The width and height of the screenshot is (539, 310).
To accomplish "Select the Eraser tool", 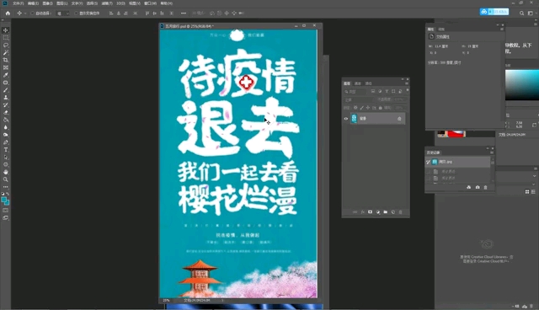I will point(6,112).
